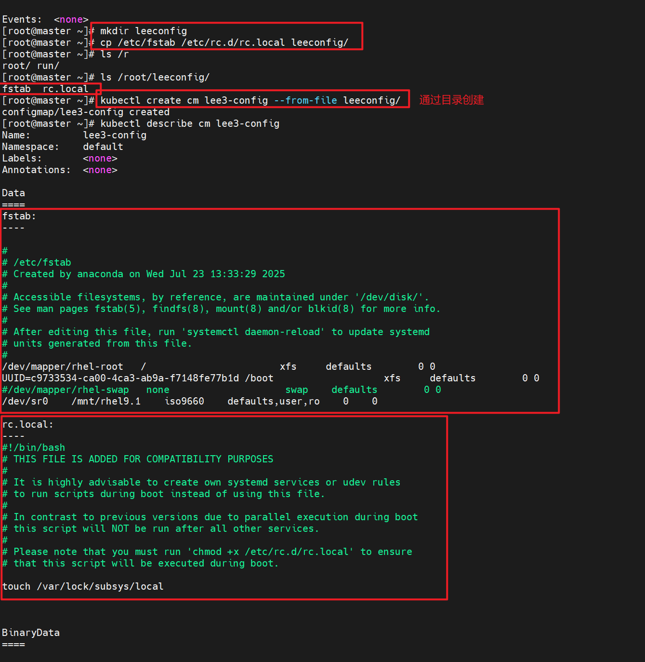Image resolution: width=645 pixels, height=662 pixels.
Task: Click the 'UUID=c9733534-ca00-4ca3' boot entry
Action: 271,378
